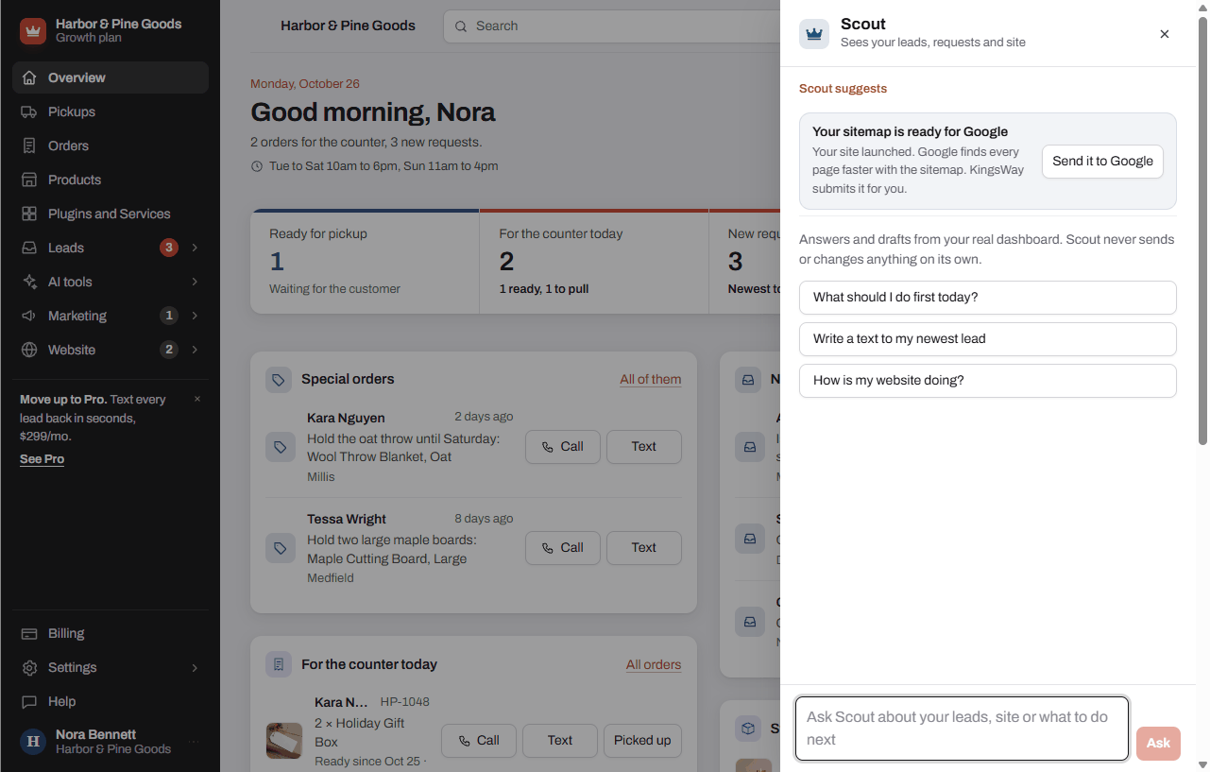This screenshot has height=772, width=1210.
Task: Navigate to Products
Action: point(111,180)
